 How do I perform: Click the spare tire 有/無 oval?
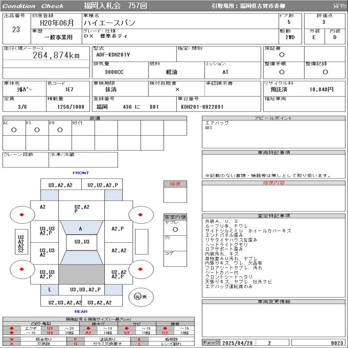tap(141, 297)
